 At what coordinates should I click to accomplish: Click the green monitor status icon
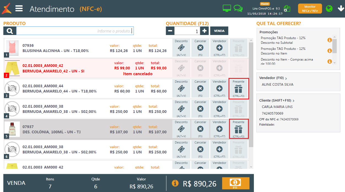tap(227, 8)
